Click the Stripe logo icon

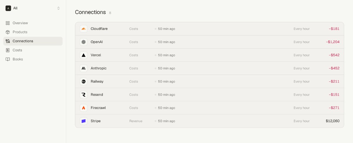(x=84, y=121)
